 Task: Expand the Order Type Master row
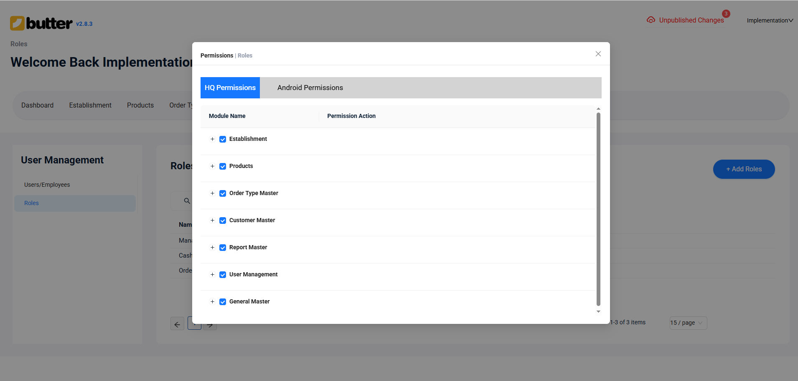pyautogui.click(x=212, y=193)
